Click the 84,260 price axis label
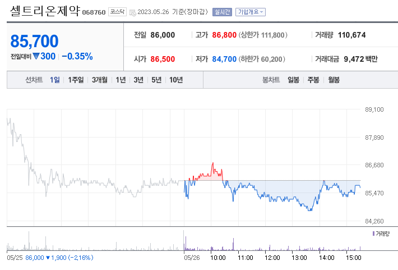Screen dimensions: 398x270 [374, 221]
